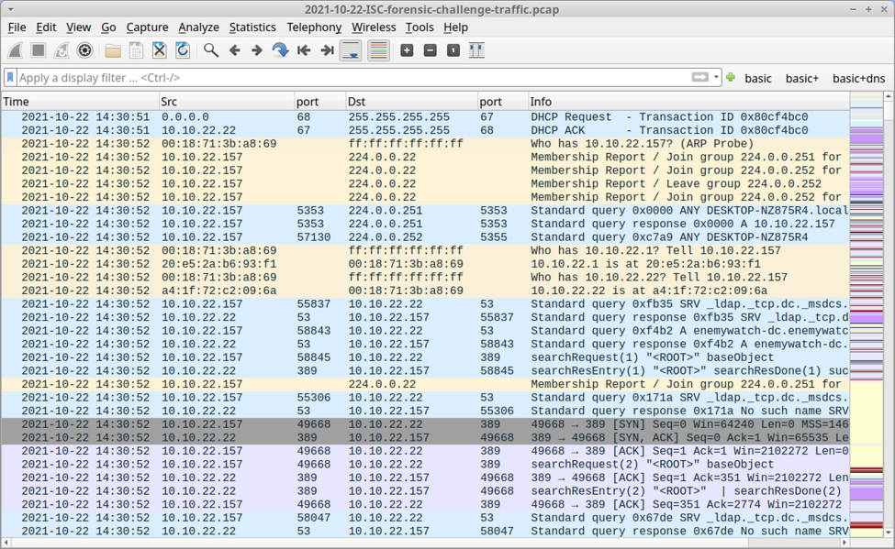Select the DHCP ACK packet row
895x549 pixels.
pyautogui.click(x=425, y=130)
